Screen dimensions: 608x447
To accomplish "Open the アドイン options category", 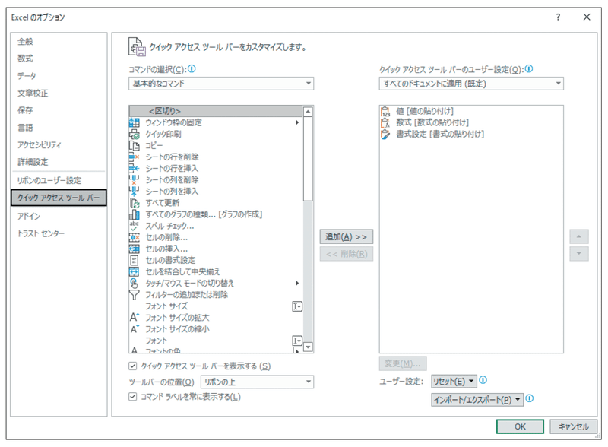I will pos(29,216).
